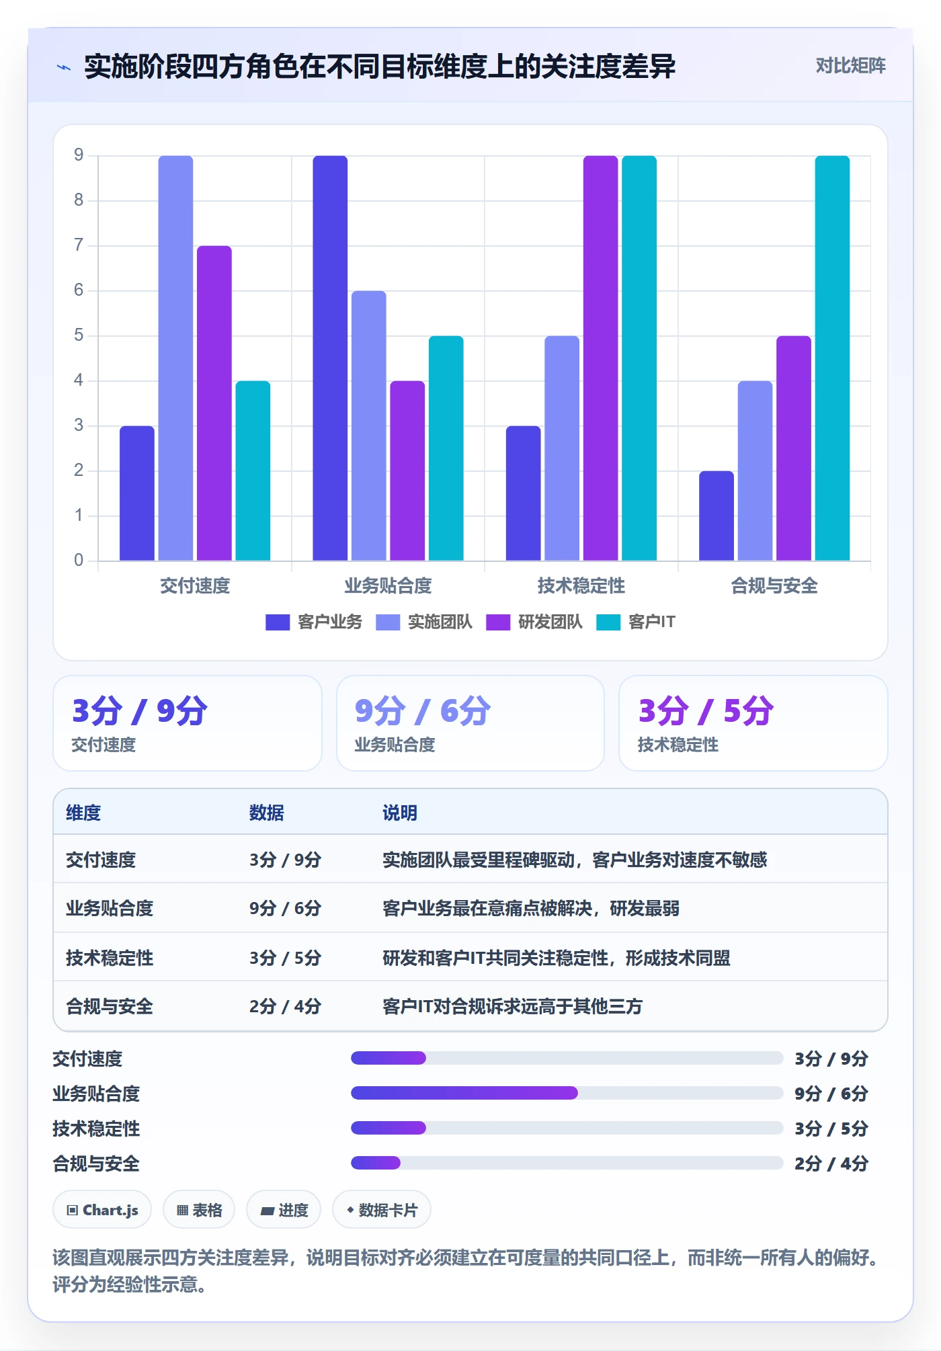Select the 交付速度 table row cell
This screenshot has width=941, height=1351.
[101, 860]
